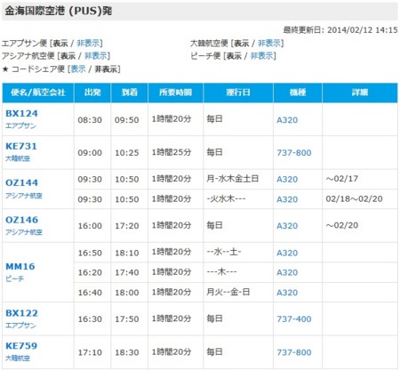This screenshot has width=400, height=371.
Task: Open A320 link in the ~02/17 row
Action: 287,179
